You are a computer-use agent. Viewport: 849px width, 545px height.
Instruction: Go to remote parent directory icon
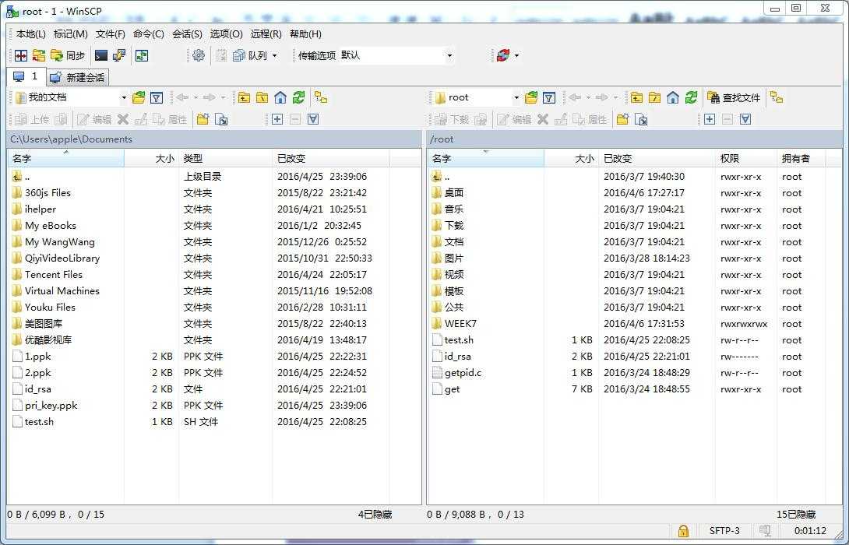[637, 98]
